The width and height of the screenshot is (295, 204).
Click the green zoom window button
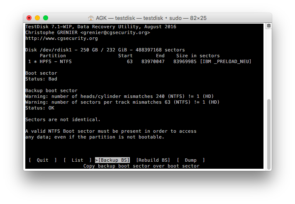coord(46,18)
